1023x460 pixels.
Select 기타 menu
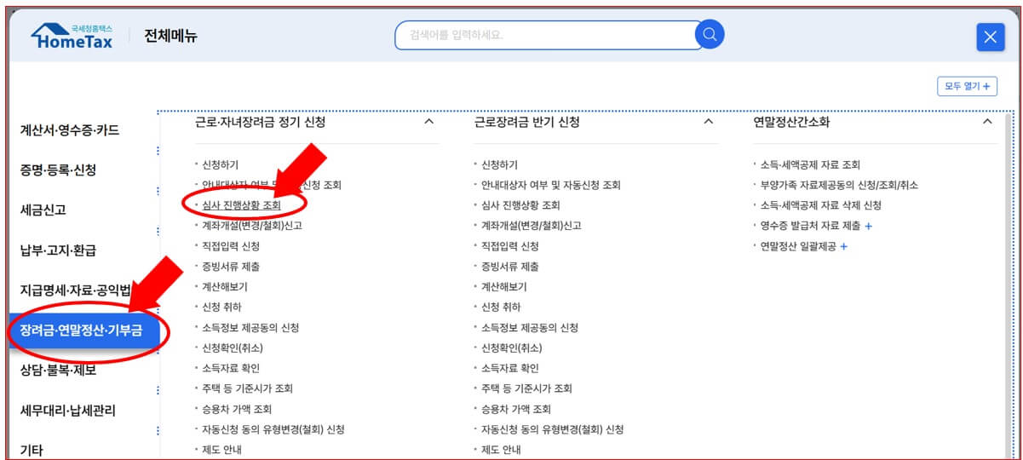32,449
